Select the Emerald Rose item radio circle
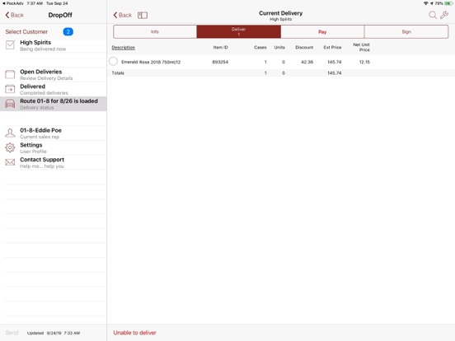455x341 pixels. coord(114,62)
